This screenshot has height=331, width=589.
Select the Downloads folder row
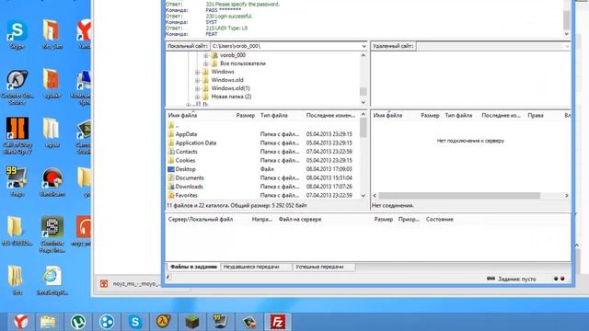pos(262,187)
